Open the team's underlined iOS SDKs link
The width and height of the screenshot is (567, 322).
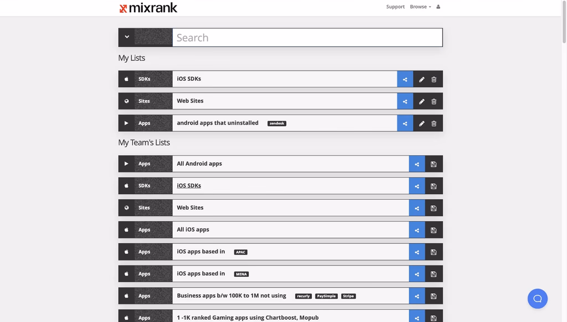click(x=189, y=186)
